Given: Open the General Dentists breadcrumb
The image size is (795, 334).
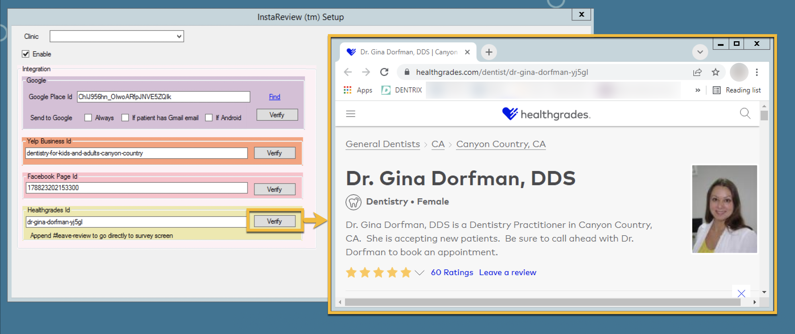Looking at the screenshot, I should click(383, 144).
